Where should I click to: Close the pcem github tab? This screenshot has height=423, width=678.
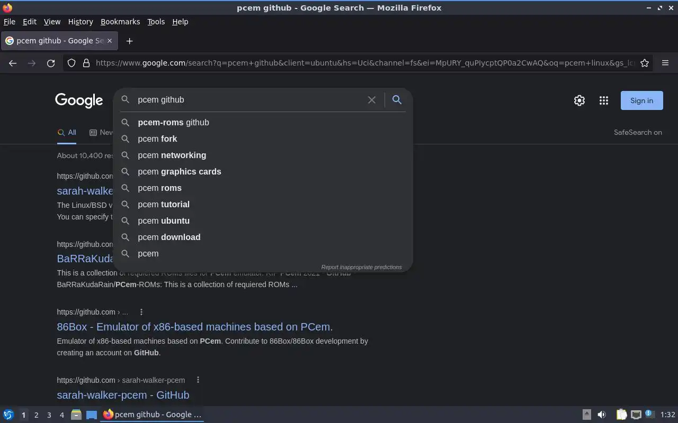110,41
